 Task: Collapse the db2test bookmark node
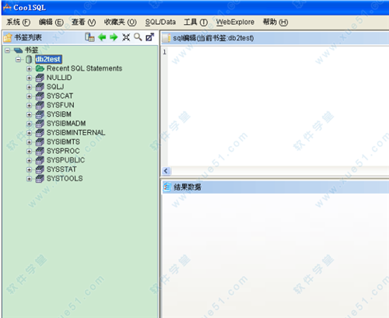[x=18, y=59]
